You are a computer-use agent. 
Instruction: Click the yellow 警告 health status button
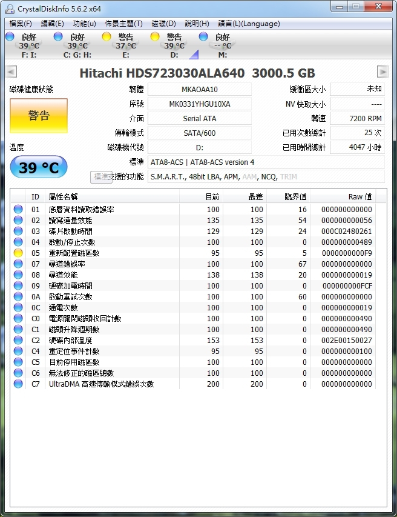coord(39,116)
